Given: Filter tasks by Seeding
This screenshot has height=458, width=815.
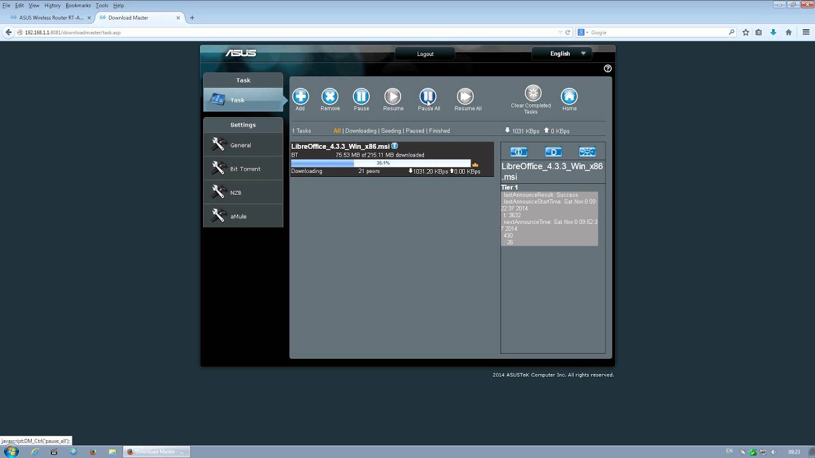Looking at the screenshot, I should click(391, 131).
